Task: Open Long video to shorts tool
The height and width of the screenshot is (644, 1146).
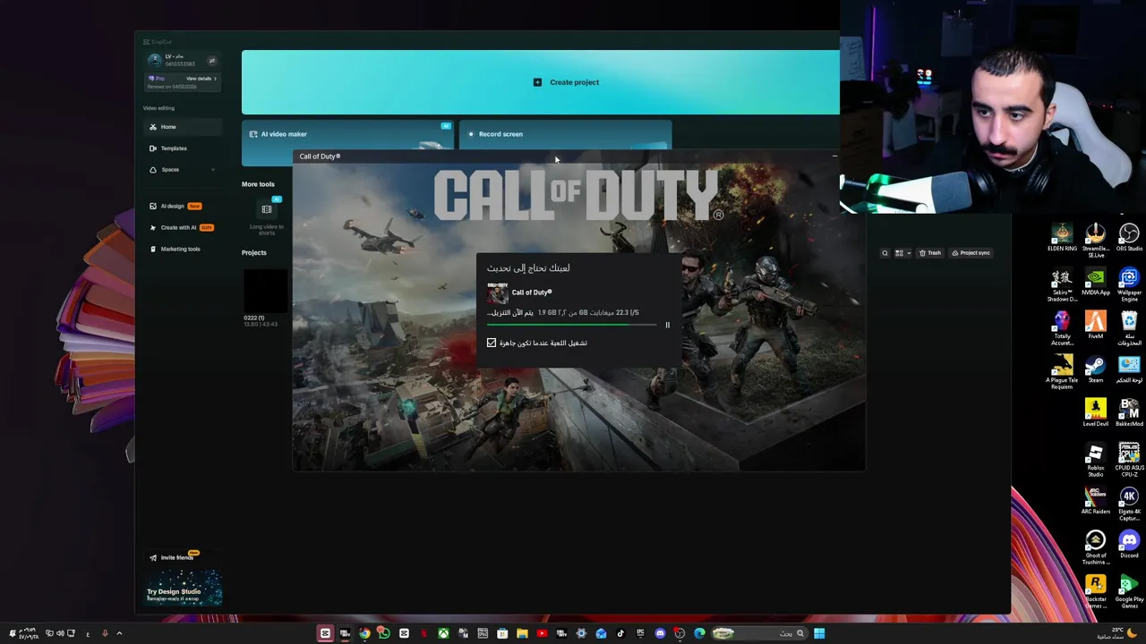Action: tap(267, 216)
